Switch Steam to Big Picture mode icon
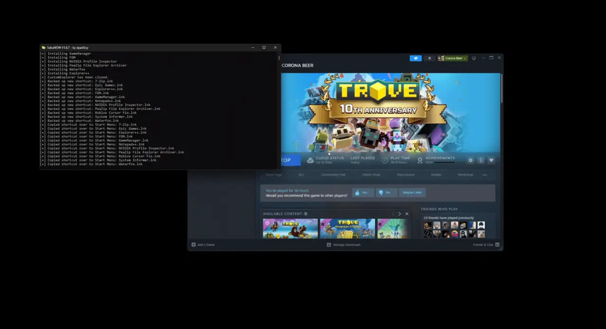The image size is (606, 329). pyautogui.click(x=474, y=58)
